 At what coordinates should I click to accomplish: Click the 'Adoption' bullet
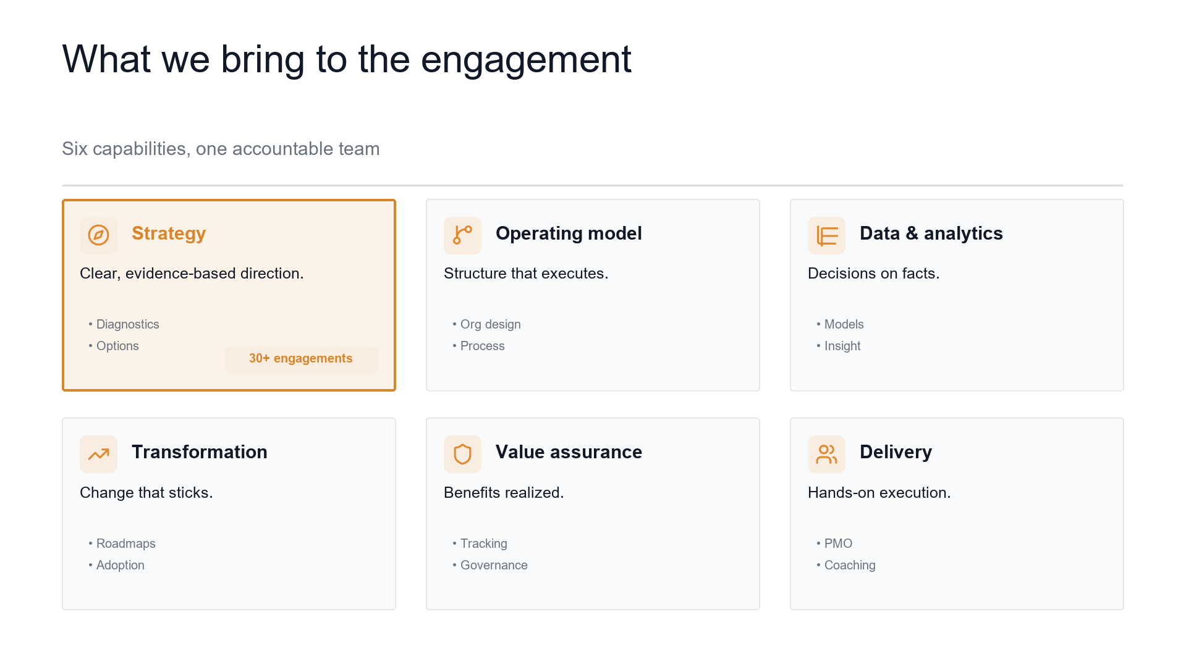[116, 565]
